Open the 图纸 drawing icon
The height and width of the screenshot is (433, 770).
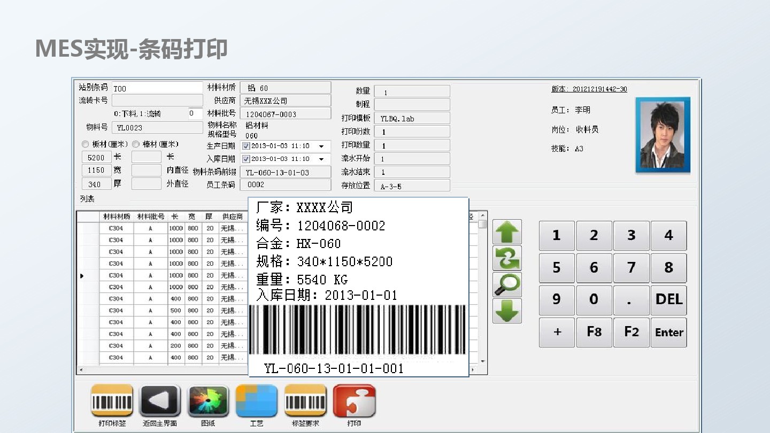(209, 401)
